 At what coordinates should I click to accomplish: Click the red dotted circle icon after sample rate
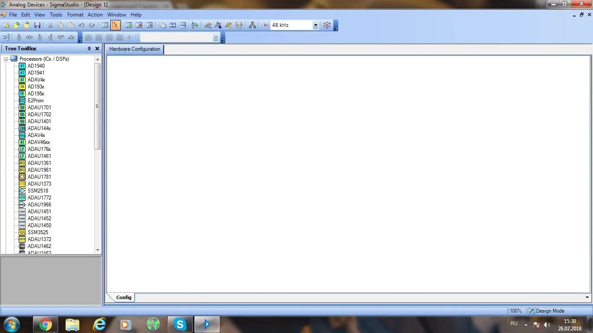coord(327,25)
